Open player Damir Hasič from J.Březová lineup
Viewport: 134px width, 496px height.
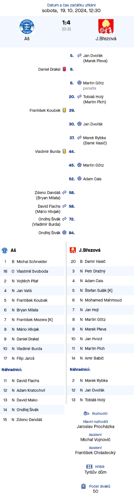(x=100, y=261)
